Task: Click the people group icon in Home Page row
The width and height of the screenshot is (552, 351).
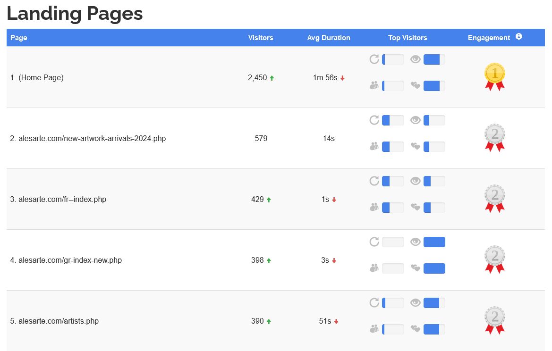Action: click(x=374, y=85)
